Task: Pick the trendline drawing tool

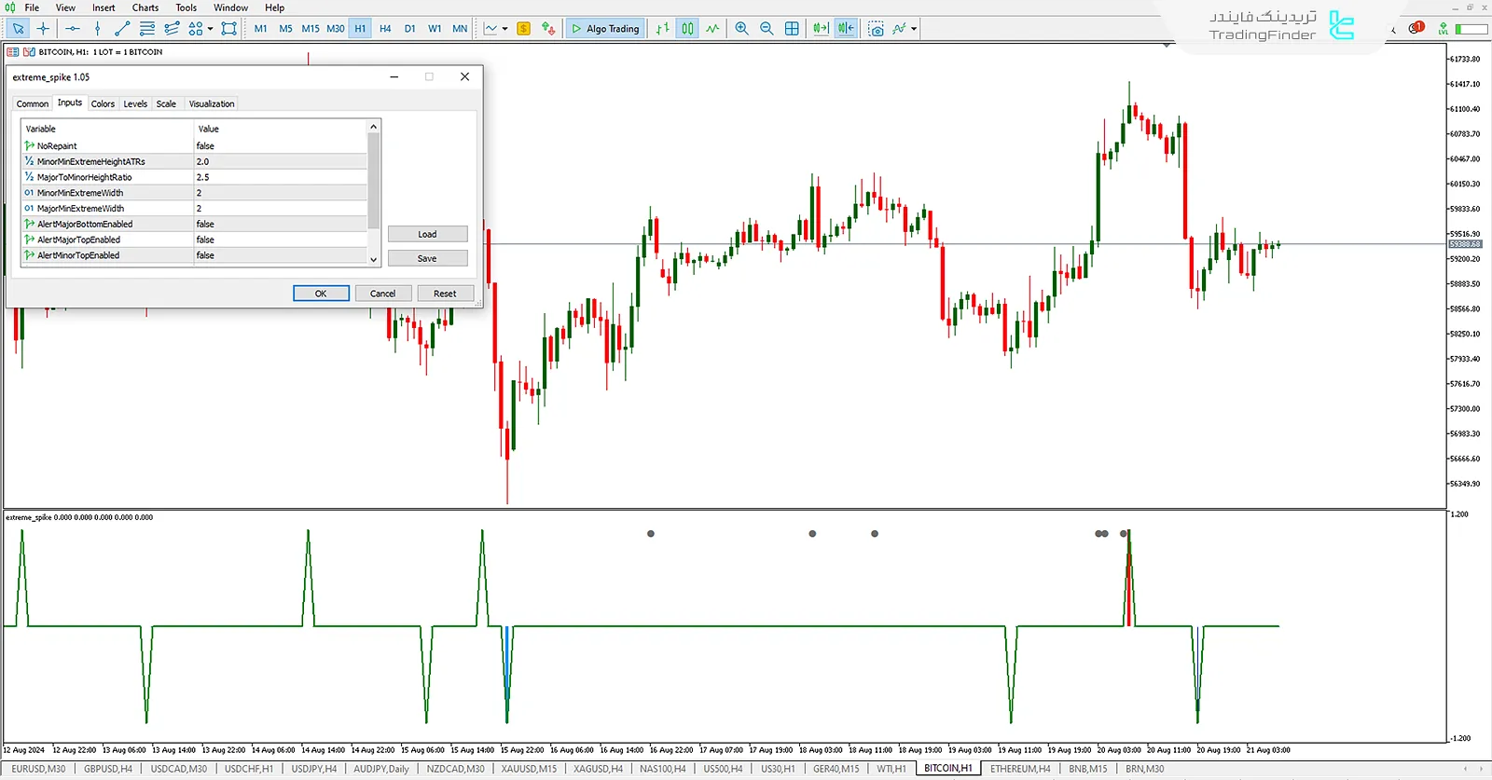Action: [x=122, y=29]
